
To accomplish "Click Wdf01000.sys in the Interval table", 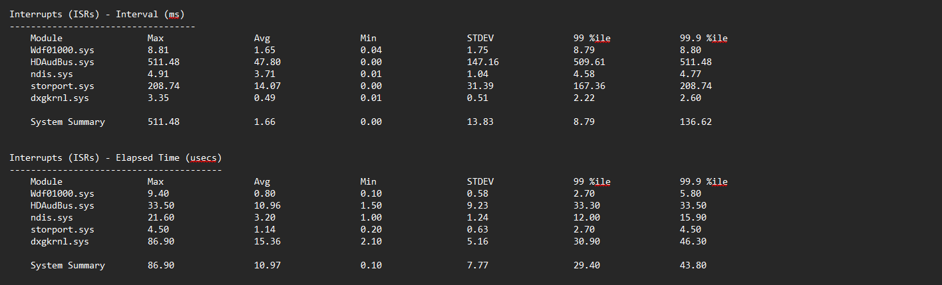I will tap(62, 50).
